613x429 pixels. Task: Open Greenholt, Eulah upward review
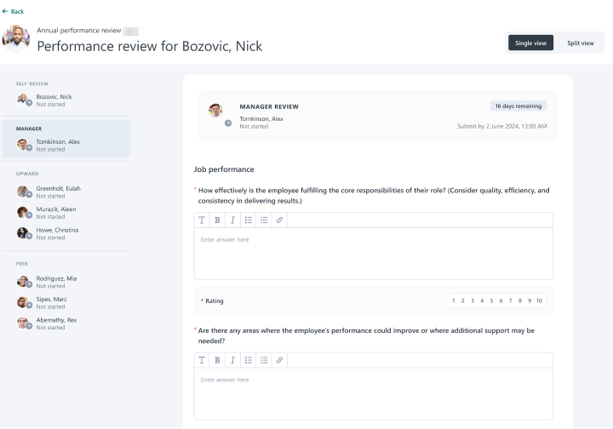coord(58,192)
